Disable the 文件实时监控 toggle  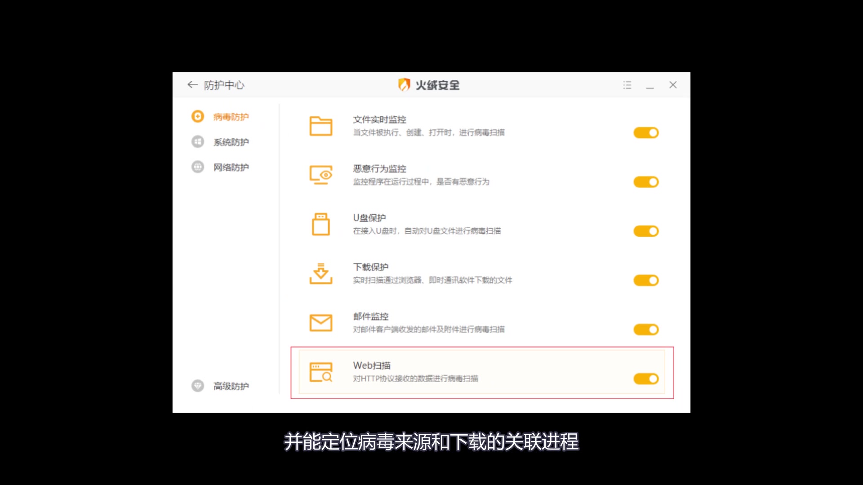[646, 132]
